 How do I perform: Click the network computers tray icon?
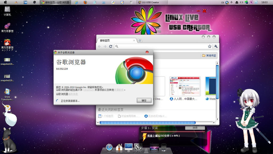(x=246, y=2)
